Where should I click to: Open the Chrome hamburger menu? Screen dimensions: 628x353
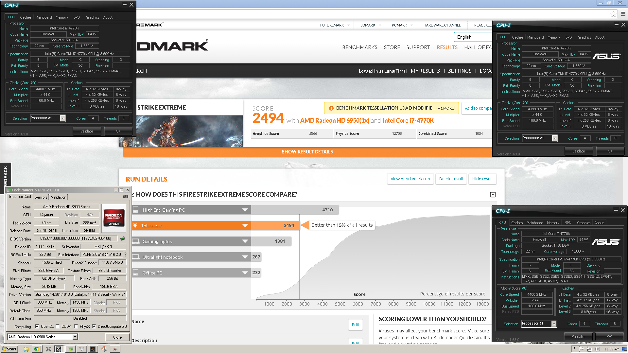coord(623,14)
